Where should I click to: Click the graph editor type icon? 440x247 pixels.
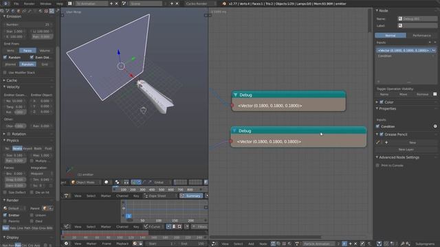click(66, 226)
